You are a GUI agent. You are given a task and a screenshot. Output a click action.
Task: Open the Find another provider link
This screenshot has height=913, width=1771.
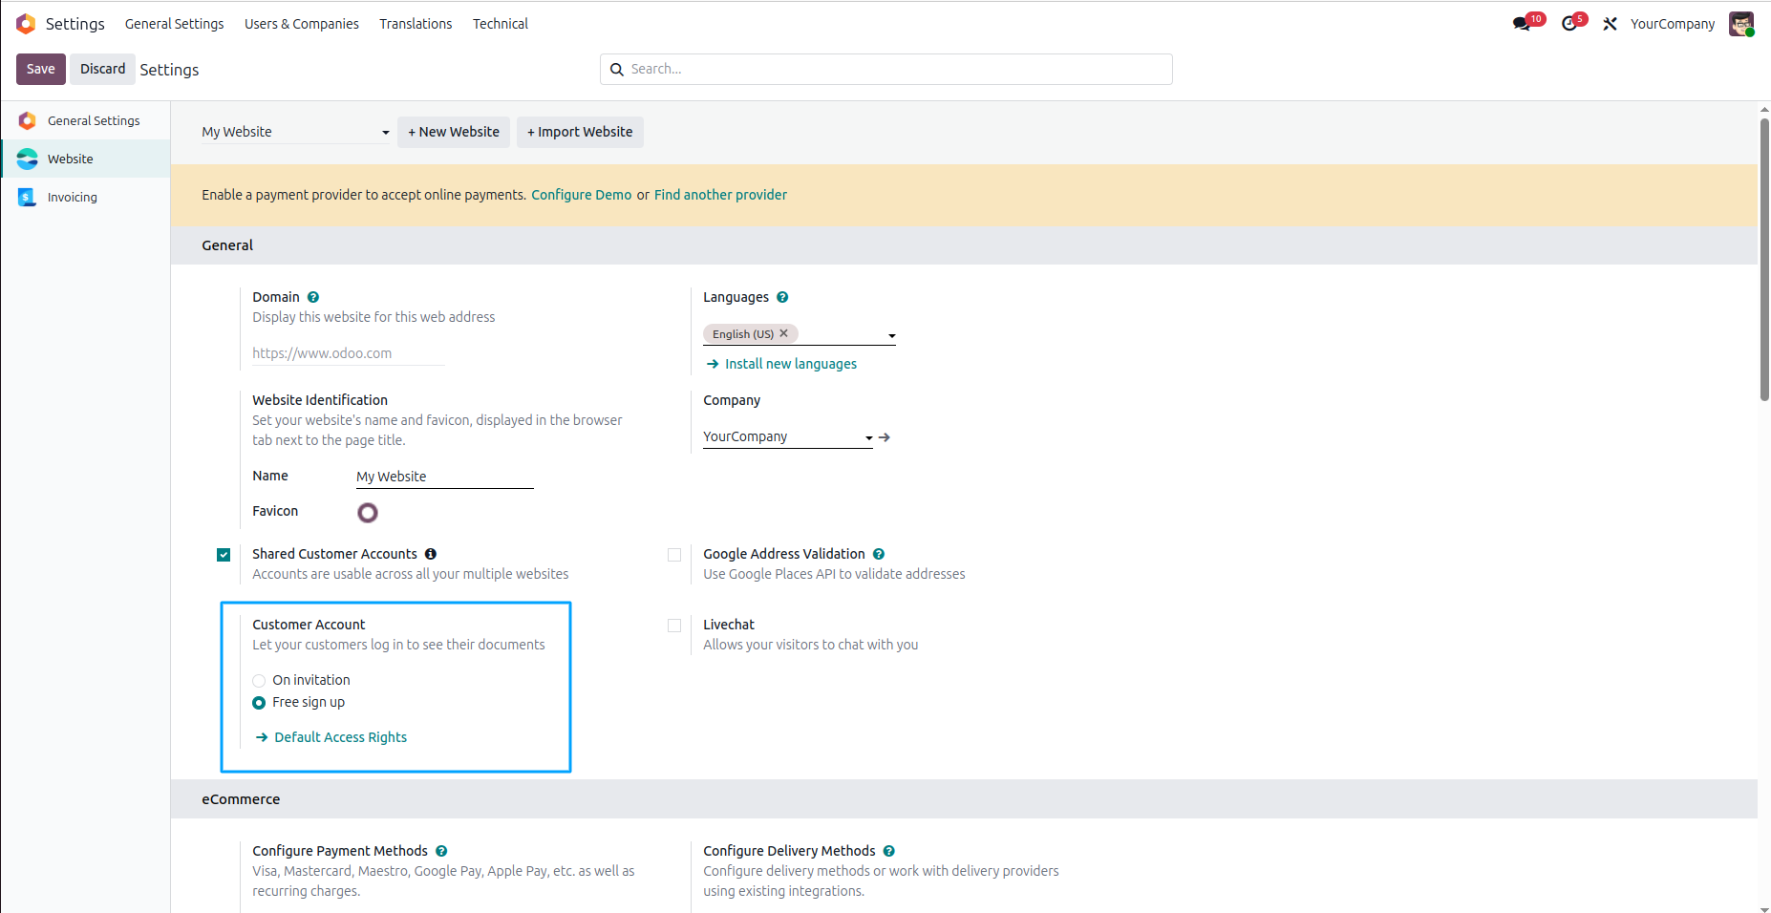(720, 195)
